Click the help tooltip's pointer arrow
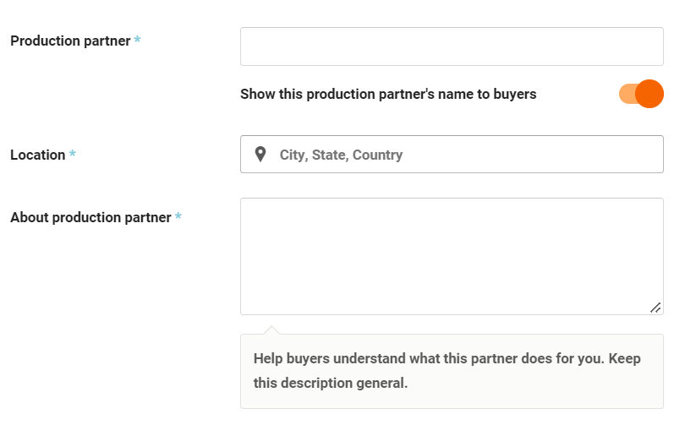The image size is (674, 425). coord(271,330)
